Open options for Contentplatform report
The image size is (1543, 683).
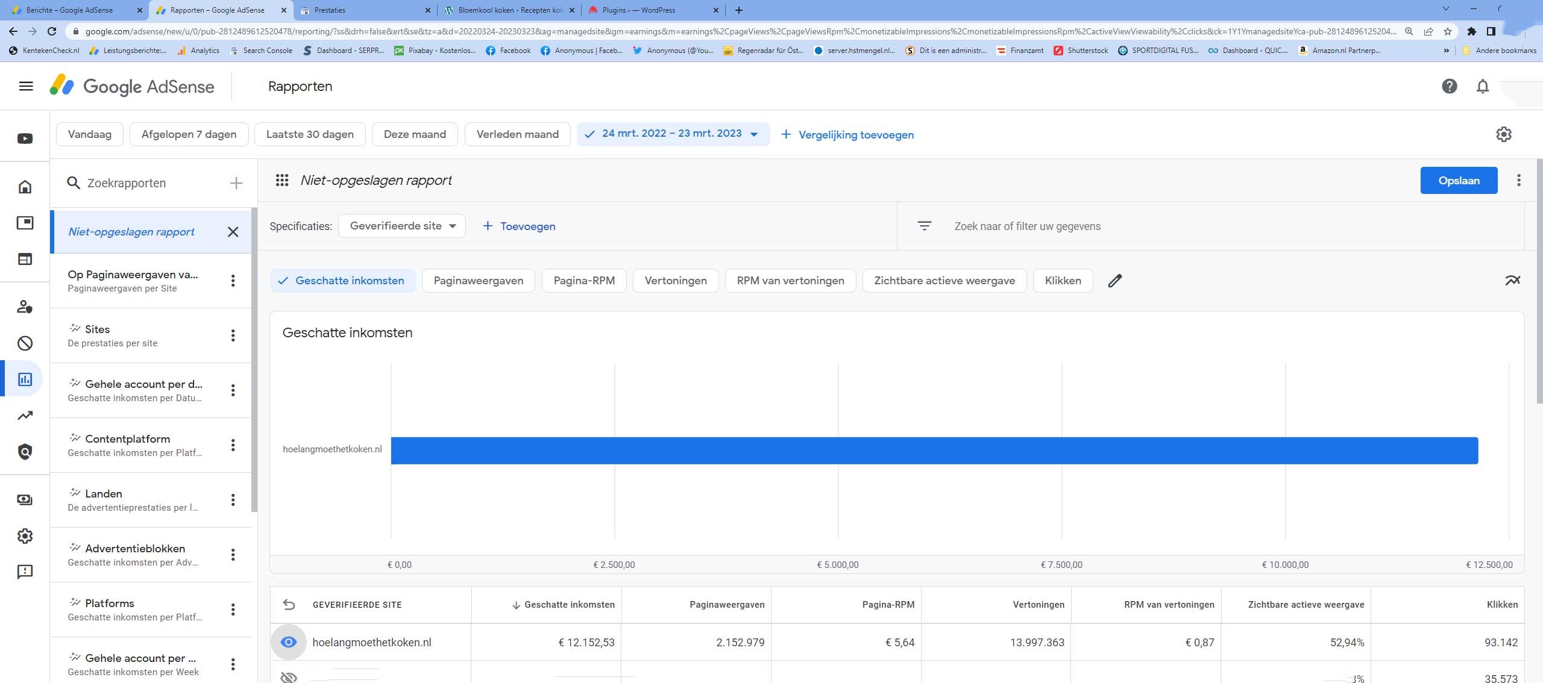tap(233, 445)
